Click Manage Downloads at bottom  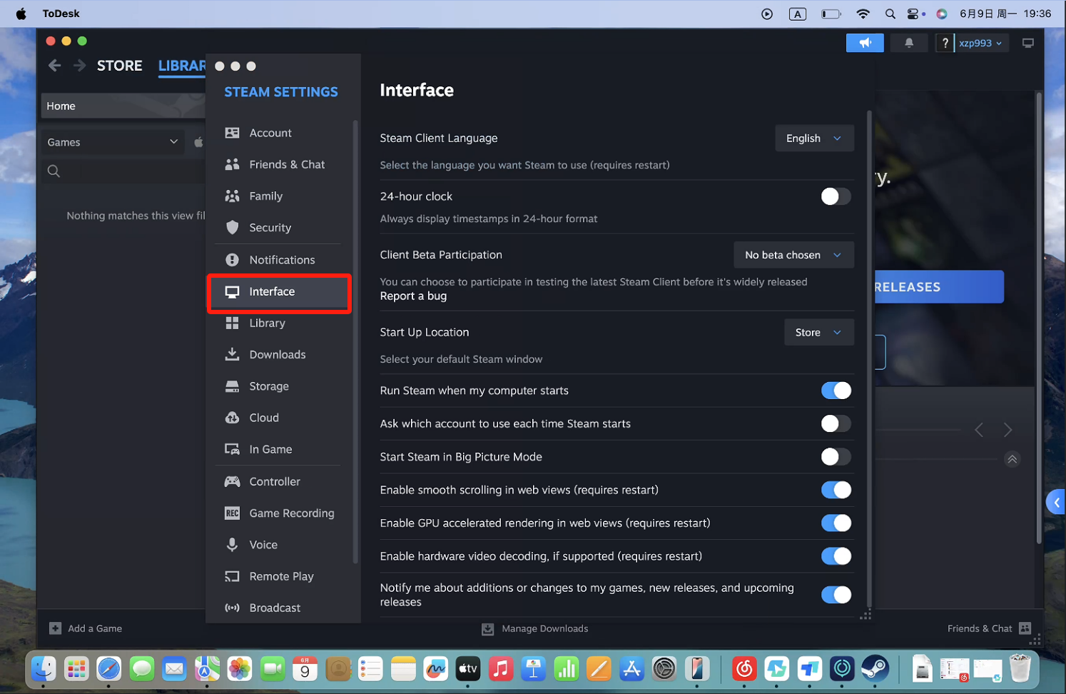[535, 628]
